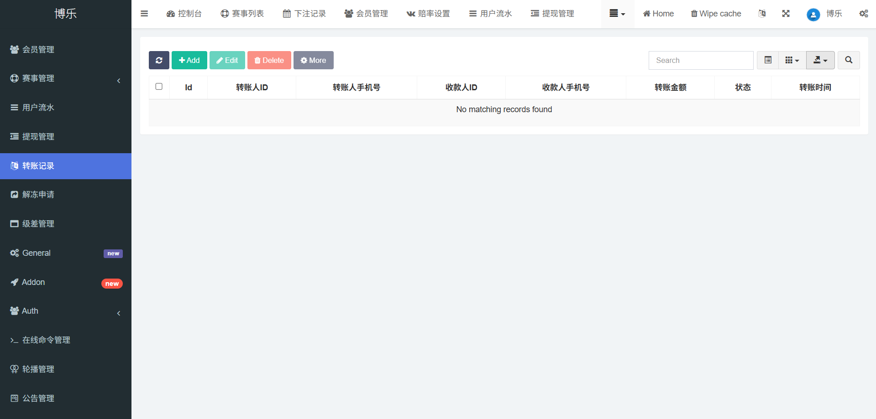
Task: Toggle the sidebar hamburger menu icon
Action: [x=144, y=14]
